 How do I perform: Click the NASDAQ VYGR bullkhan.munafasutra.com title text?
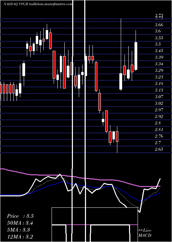click(38, 4)
